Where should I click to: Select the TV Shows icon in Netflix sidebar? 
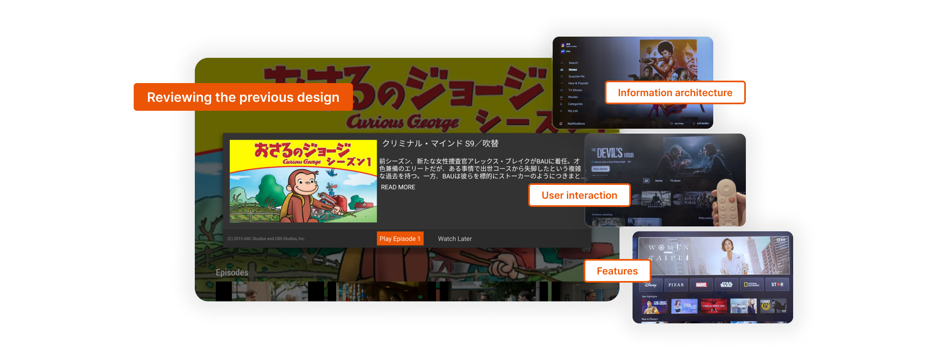point(561,90)
